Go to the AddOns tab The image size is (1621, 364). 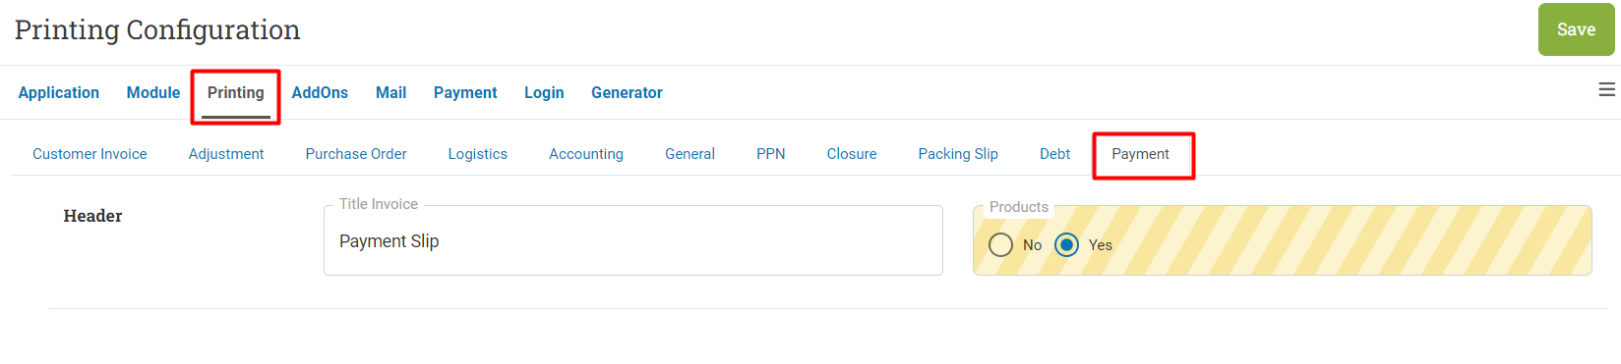tap(320, 92)
